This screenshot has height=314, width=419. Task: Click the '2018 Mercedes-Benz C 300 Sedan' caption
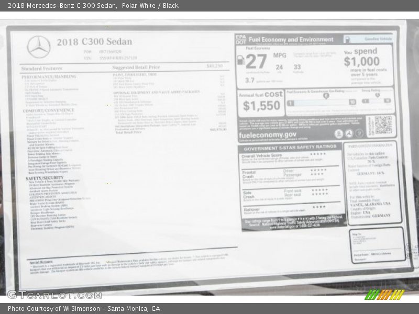tap(62, 6)
